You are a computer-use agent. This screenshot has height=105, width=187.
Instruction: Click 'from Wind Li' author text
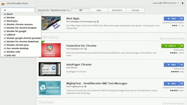[72, 68]
